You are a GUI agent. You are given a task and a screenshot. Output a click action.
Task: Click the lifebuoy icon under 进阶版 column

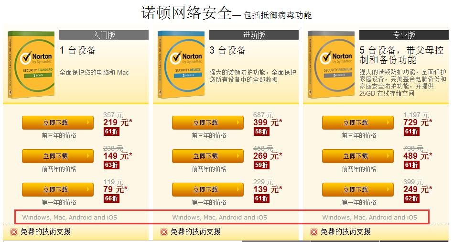[164, 232]
